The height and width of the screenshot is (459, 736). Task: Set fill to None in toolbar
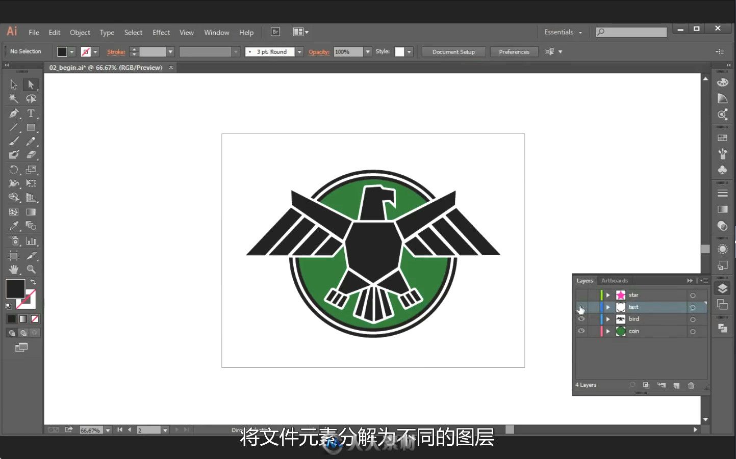pyautogui.click(x=35, y=319)
